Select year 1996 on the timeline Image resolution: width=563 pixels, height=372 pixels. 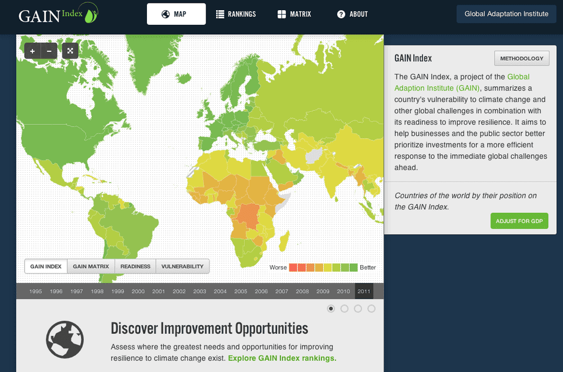click(x=56, y=291)
